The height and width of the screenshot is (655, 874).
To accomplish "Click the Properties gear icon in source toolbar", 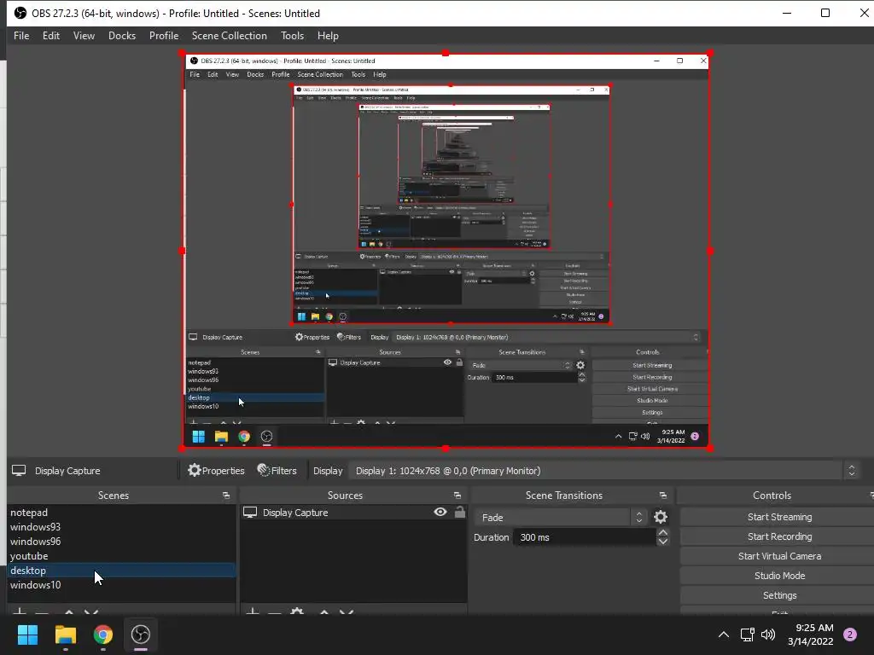I will (194, 470).
